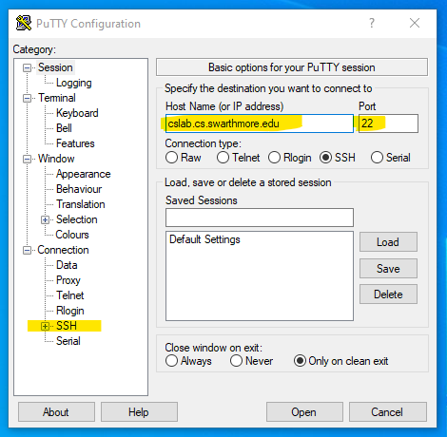The width and height of the screenshot is (447, 437).
Task: Click Open to start the connection
Action: pyautogui.click(x=304, y=412)
